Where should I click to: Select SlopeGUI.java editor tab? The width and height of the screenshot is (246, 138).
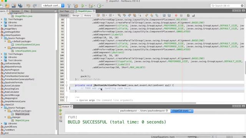click(x=85, y=11)
